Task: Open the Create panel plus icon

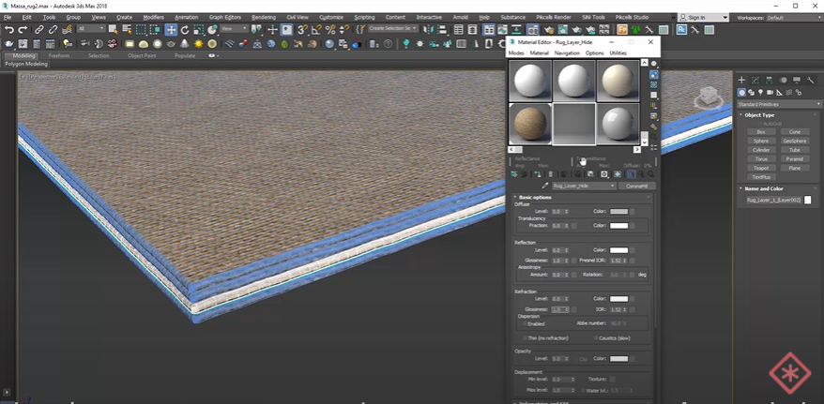Action: click(741, 81)
